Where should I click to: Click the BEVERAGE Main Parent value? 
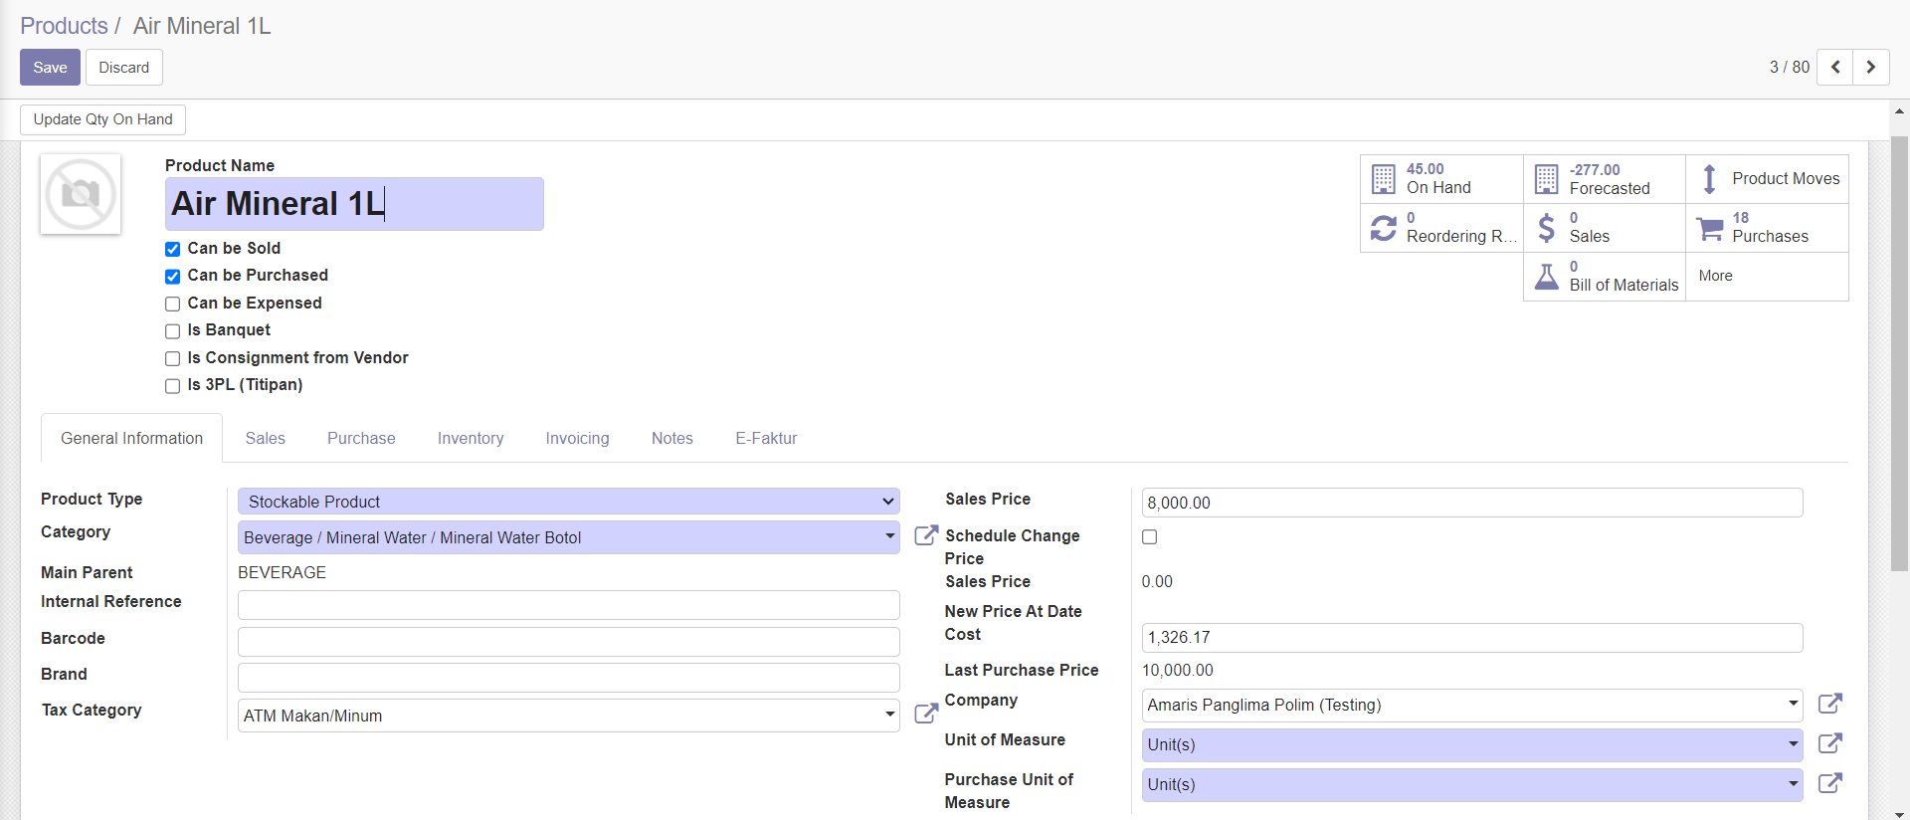point(282,572)
